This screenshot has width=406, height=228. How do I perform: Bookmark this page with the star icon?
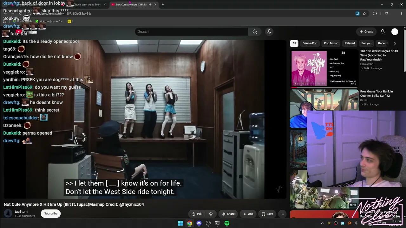(364, 14)
